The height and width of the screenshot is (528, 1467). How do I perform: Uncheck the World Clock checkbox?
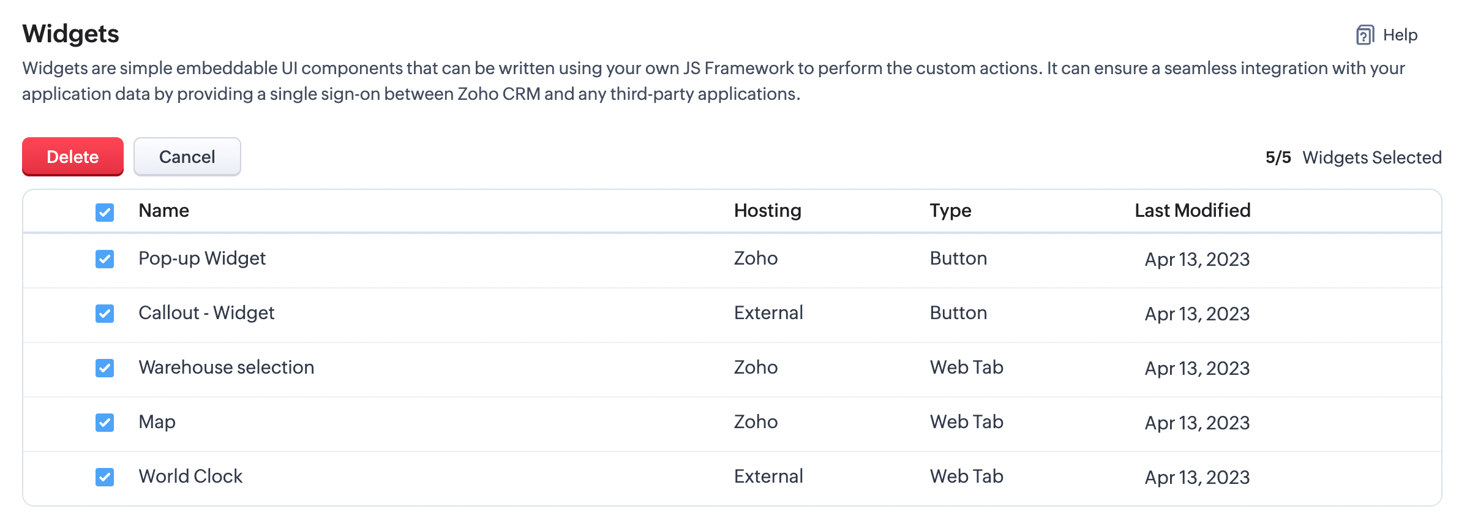coord(105,477)
